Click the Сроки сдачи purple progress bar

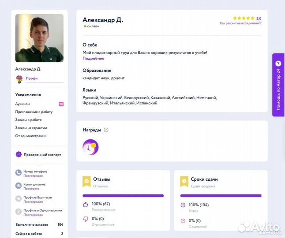click(x=221, y=196)
